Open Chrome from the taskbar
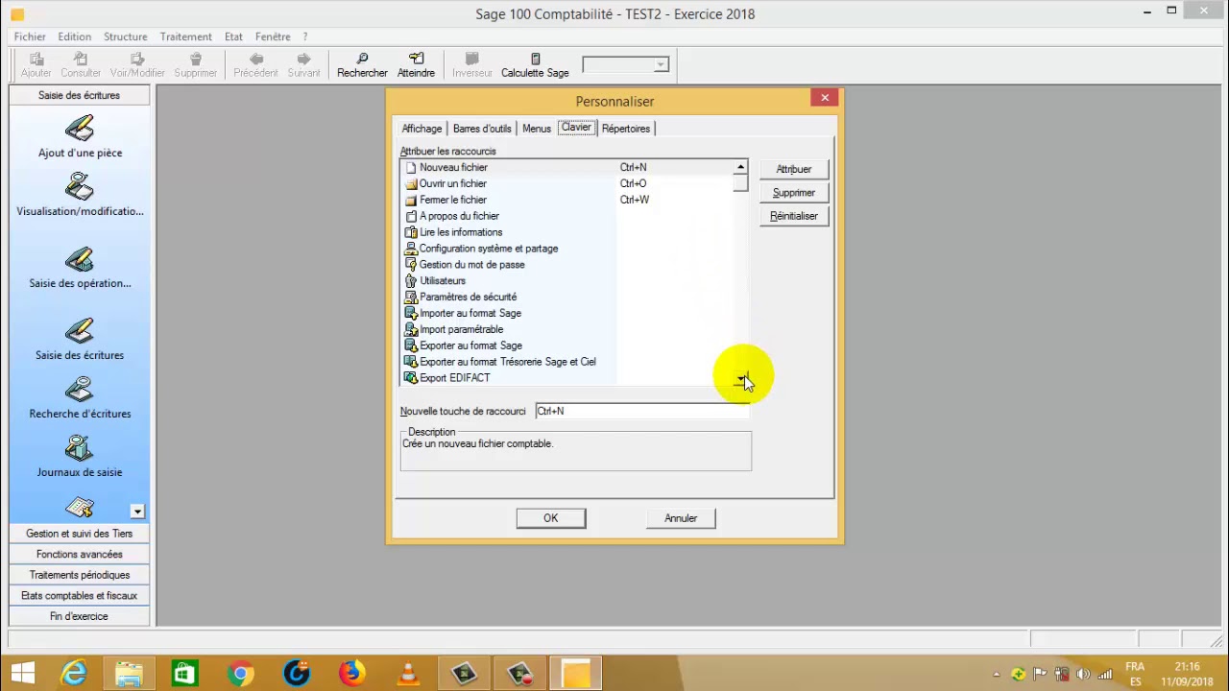Viewport: 1229px width, 691px height. tap(240, 674)
